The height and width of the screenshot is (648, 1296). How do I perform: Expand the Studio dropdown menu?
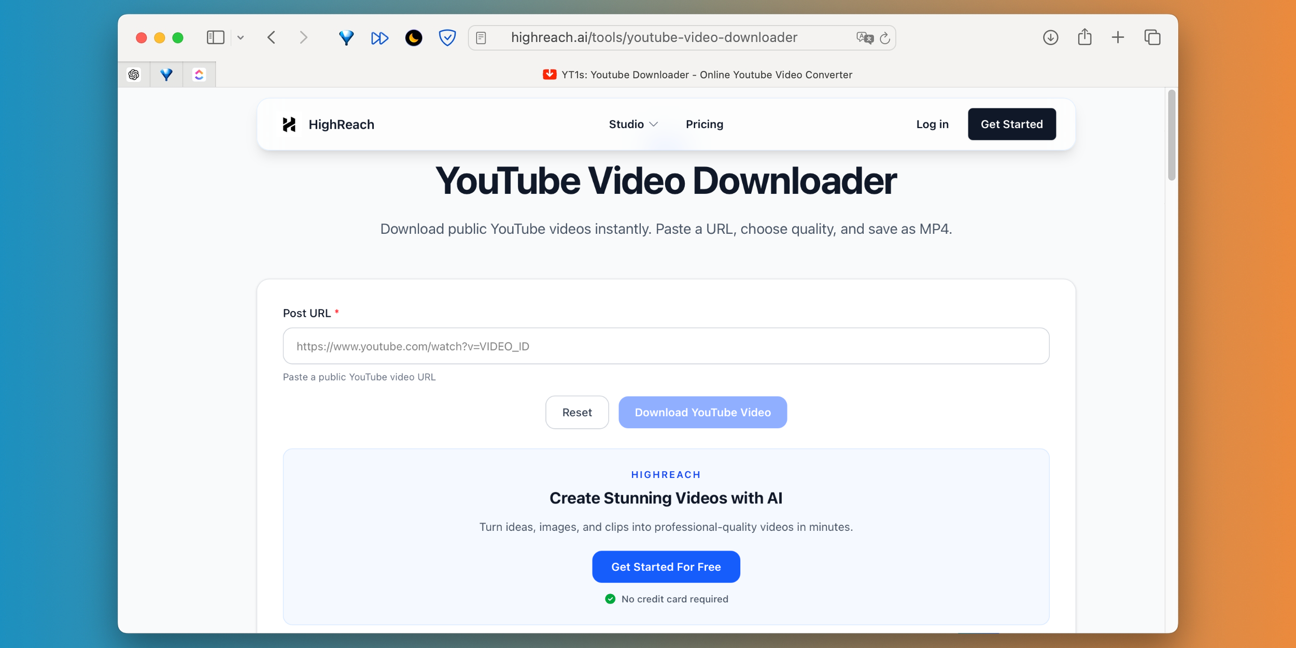tap(633, 124)
